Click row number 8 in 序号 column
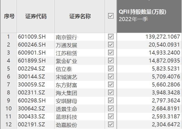 [x=8, y=93]
